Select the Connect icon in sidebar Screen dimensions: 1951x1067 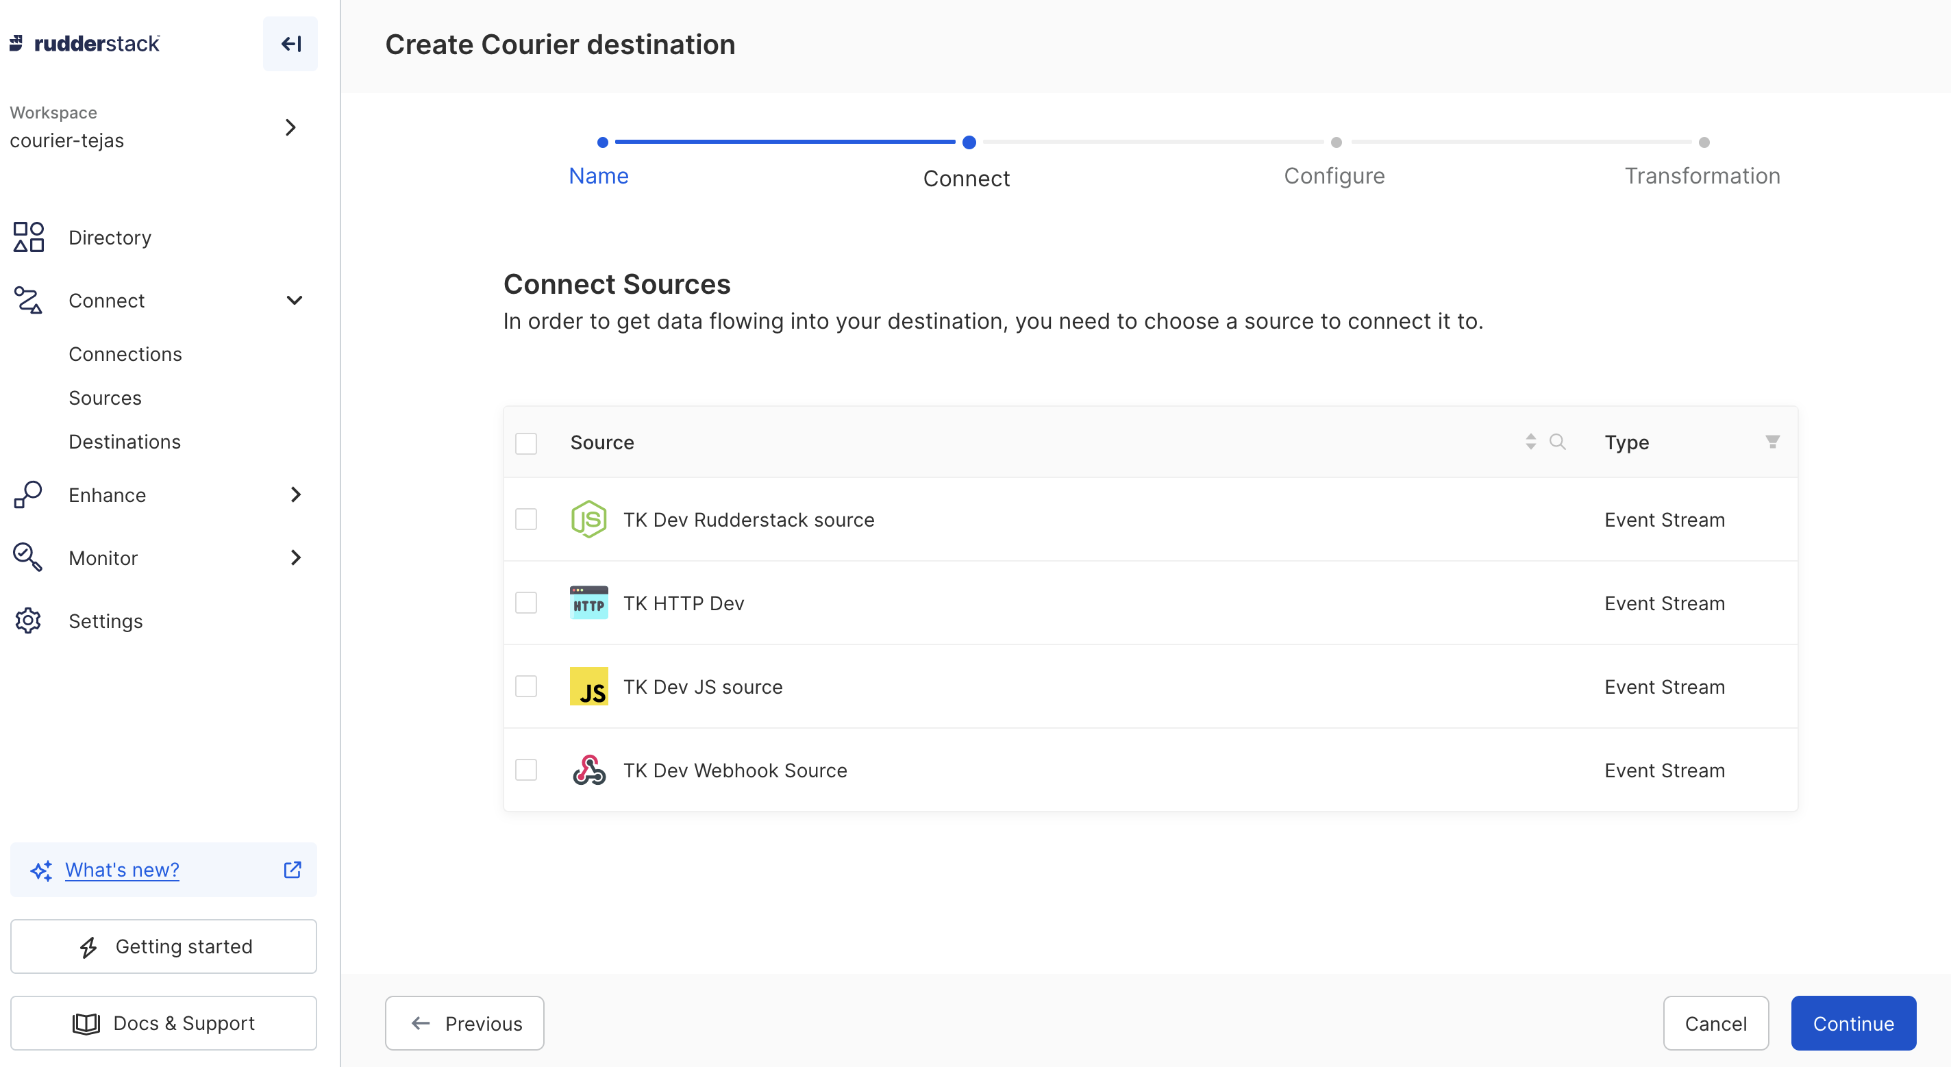(28, 300)
